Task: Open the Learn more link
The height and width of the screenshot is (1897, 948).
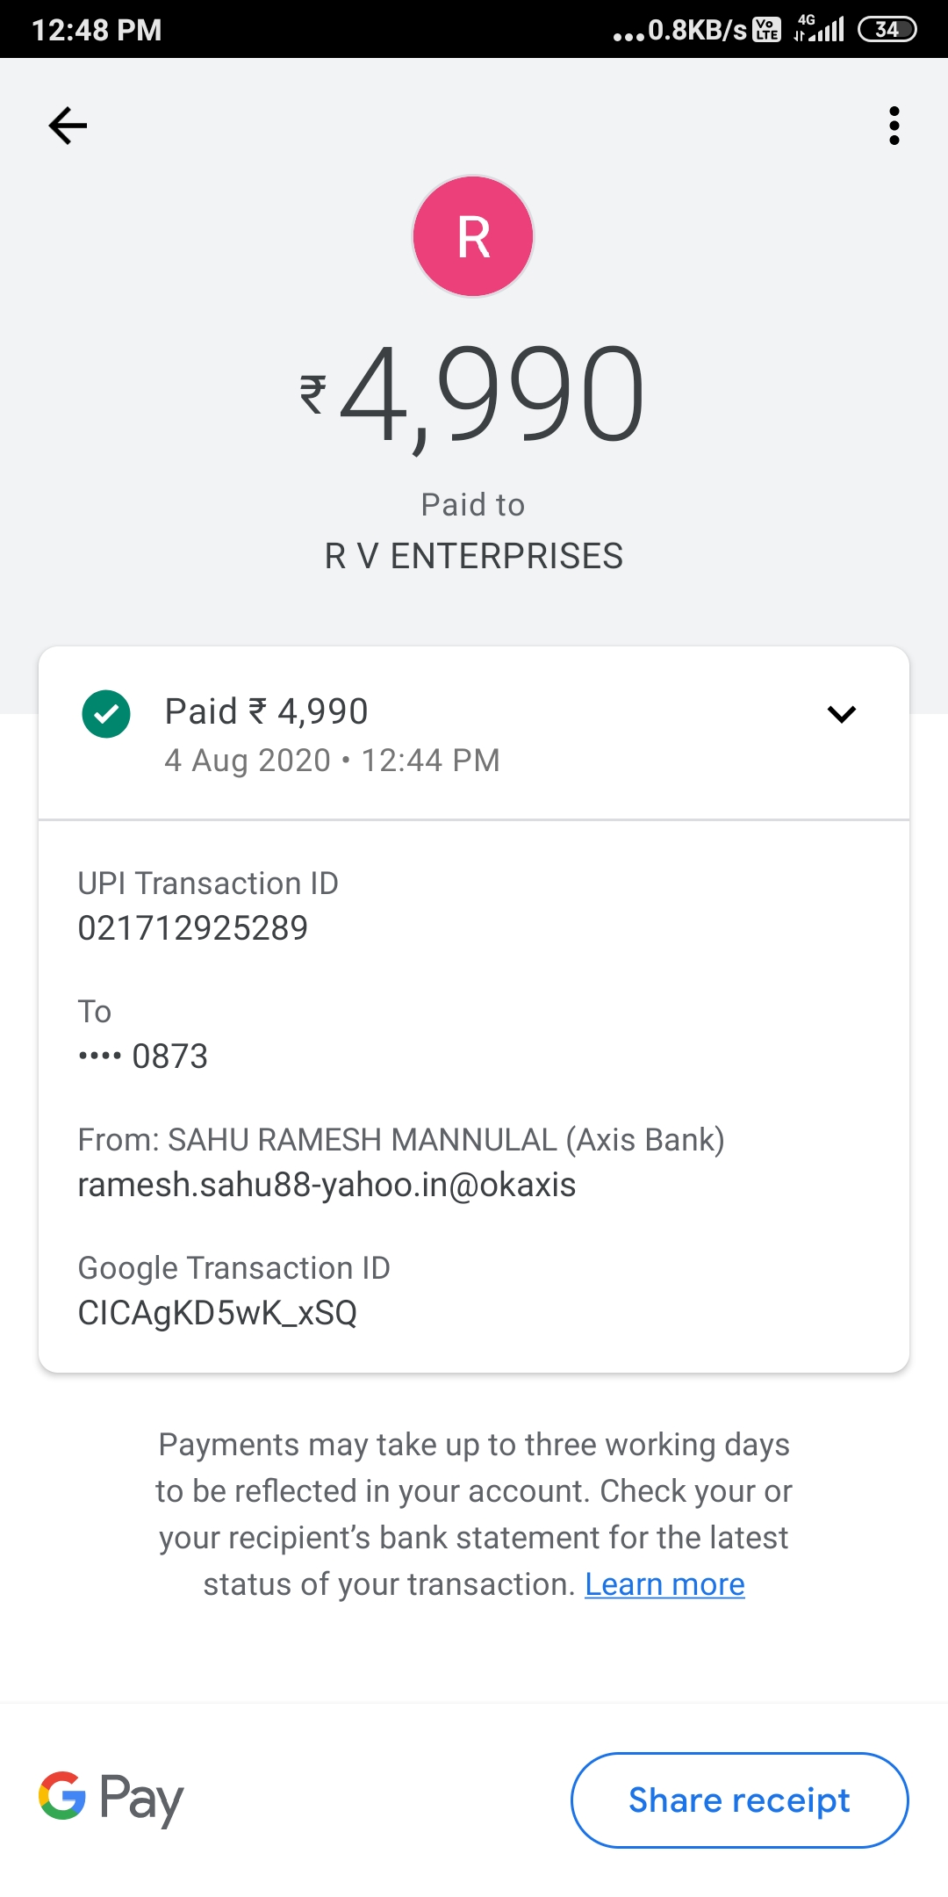Action: 664,1584
